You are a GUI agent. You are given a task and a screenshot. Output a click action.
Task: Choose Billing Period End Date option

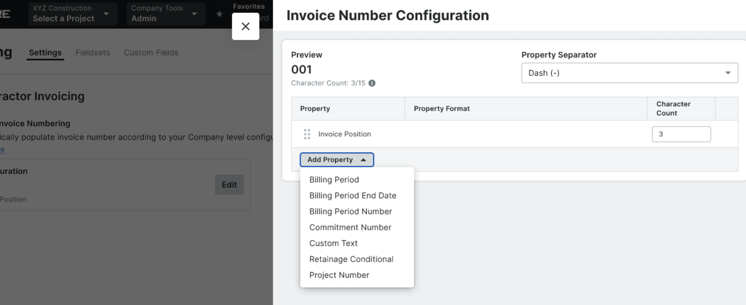(353, 196)
